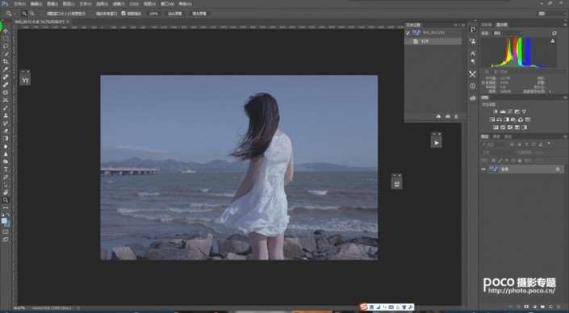Image resolution: width=569 pixels, height=313 pixels.
Task: Open the Libraries cloud panel icon
Action: [473, 98]
